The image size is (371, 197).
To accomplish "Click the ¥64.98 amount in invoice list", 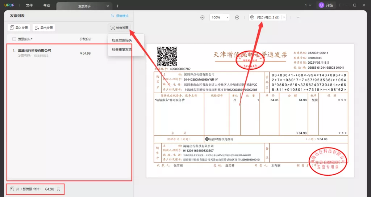I will [86, 53].
